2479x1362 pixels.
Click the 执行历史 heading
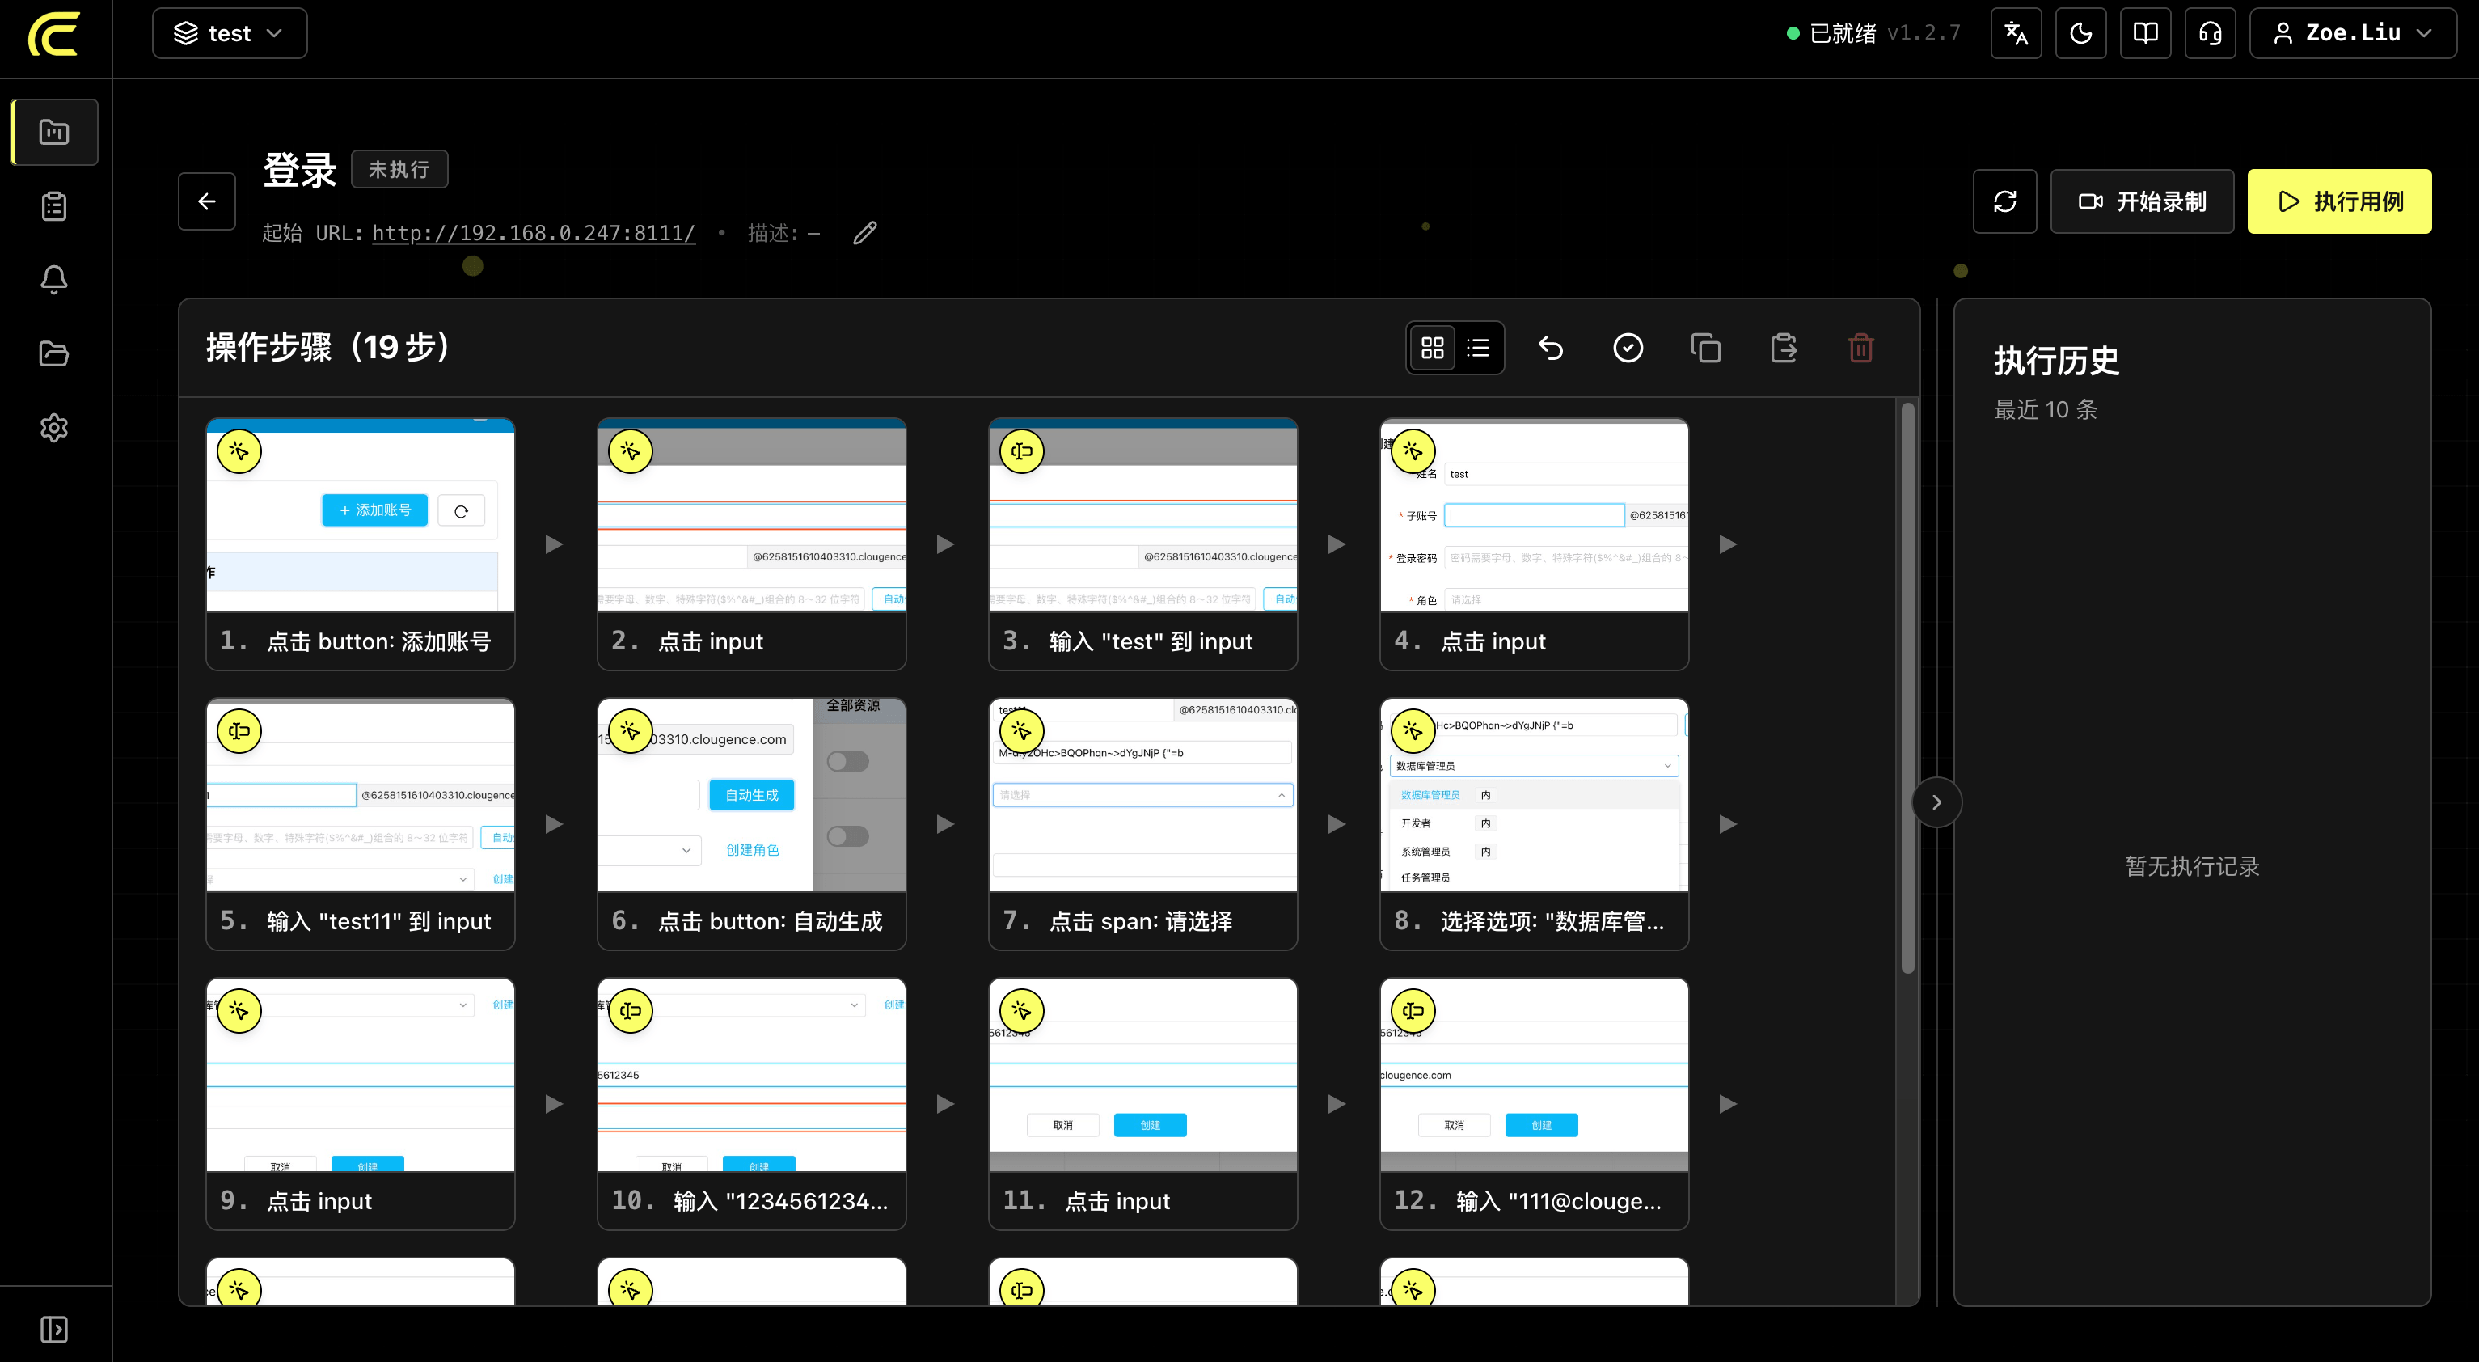2056,361
